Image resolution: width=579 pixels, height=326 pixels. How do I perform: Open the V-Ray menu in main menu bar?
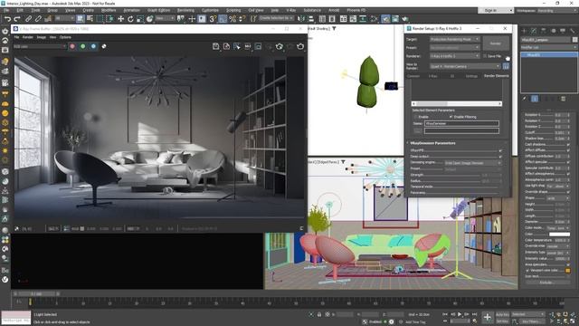(290, 10)
